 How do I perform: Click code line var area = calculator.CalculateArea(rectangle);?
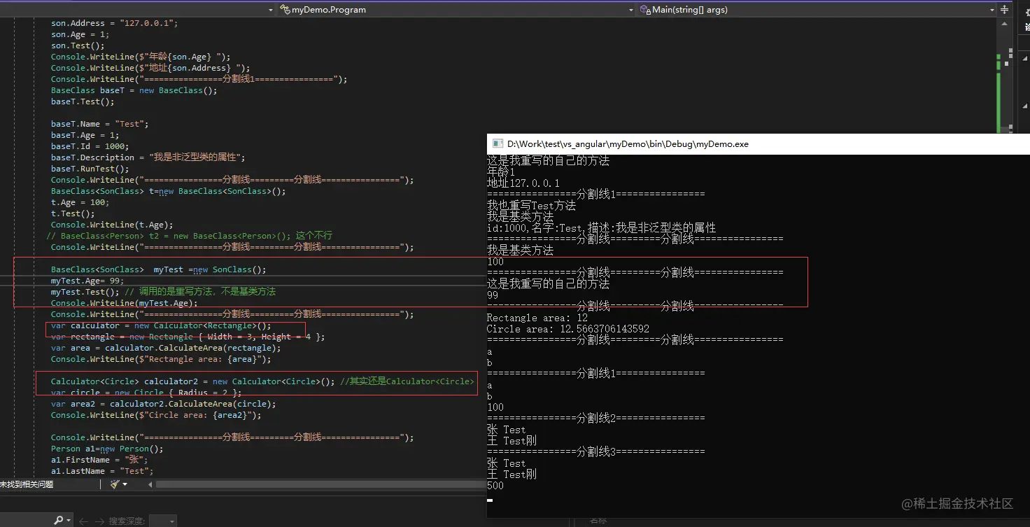166,348
